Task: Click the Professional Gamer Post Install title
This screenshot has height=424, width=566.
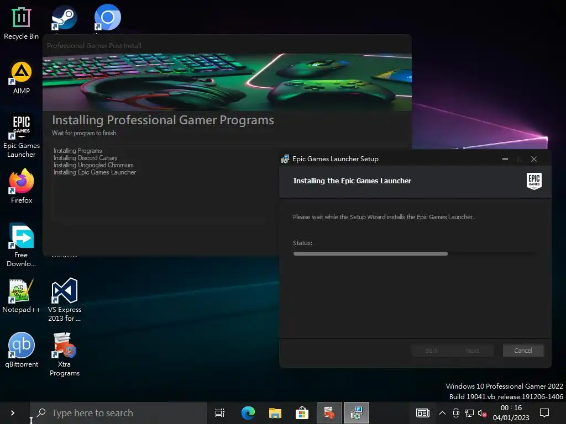Action: click(94, 46)
